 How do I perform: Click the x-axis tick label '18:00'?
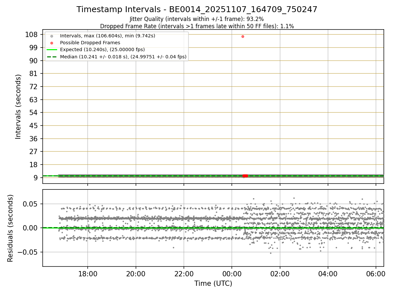(x=88, y=274)
